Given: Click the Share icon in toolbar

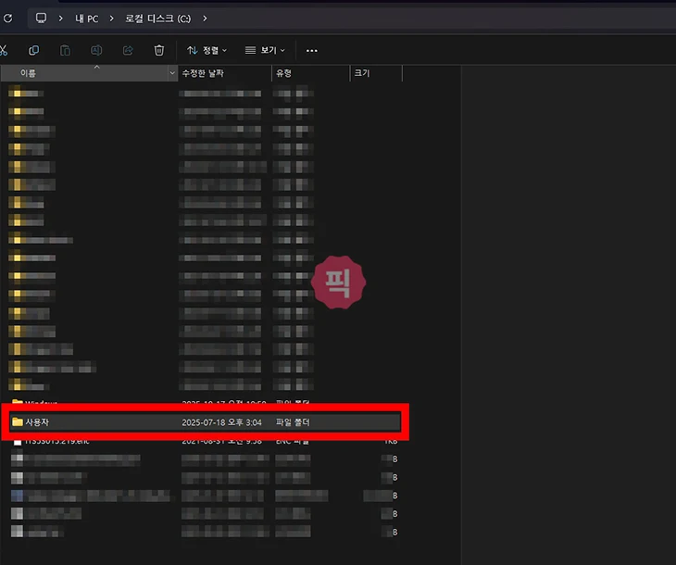Looking at the screenshot, I should pos(128,50).
